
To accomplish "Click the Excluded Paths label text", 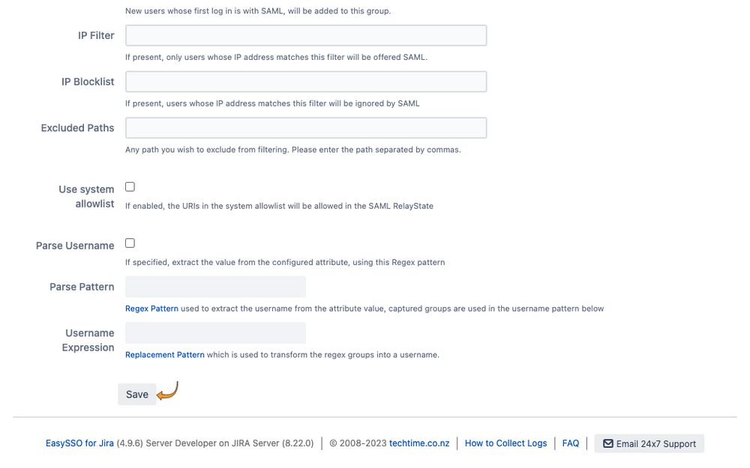I will click(77, 128).
